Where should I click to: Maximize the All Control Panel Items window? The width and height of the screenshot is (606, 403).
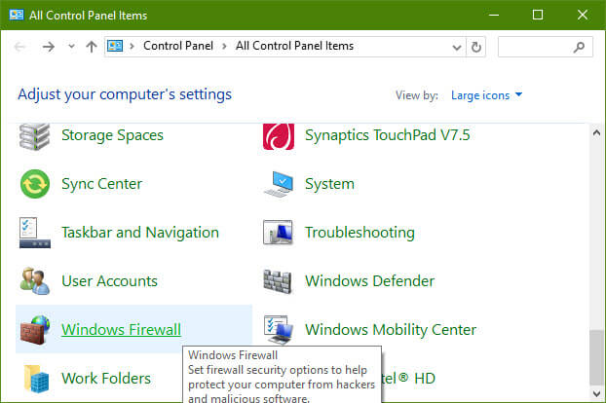(x=538, y=15)
